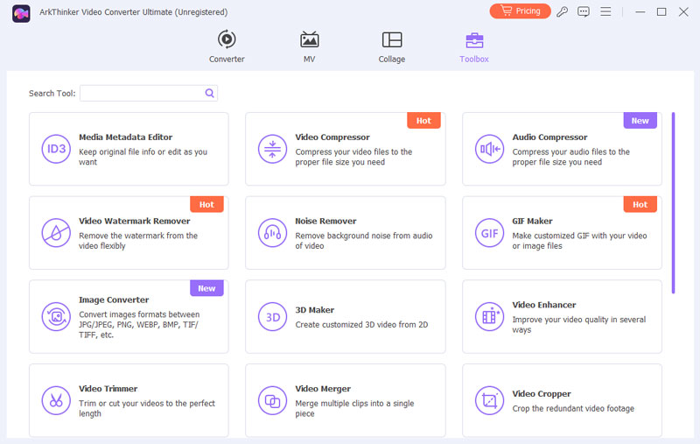The image size is (700, 444).
Task: Minimize the ArkThinker window
Action: pos(640,12)
